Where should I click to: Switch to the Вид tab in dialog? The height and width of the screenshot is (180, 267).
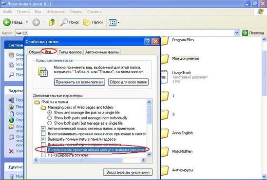[48, 51]
